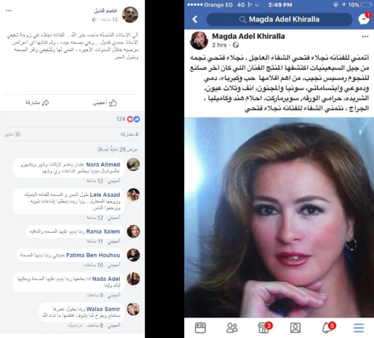Image resolution: width=374 pixels, height=338 pixels.
Task: Expand 29 additional comments link
Action: [x=117, y=149]
